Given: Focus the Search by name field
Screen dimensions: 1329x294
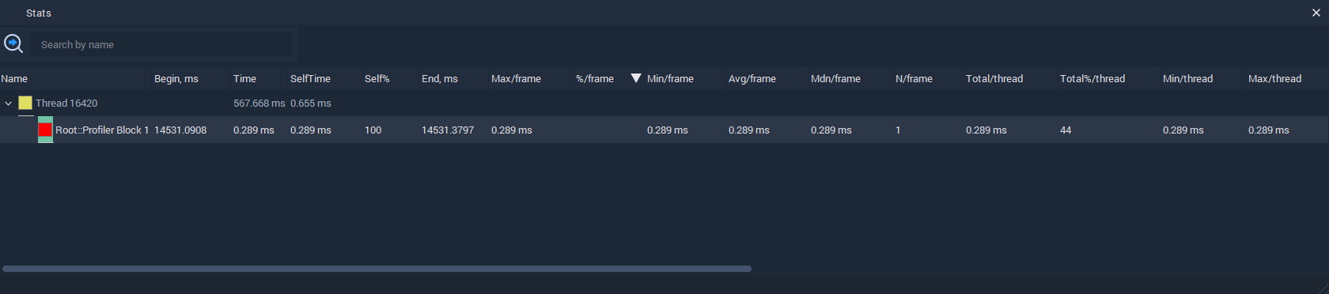Looking at the screenshot, I should point(162,44).
